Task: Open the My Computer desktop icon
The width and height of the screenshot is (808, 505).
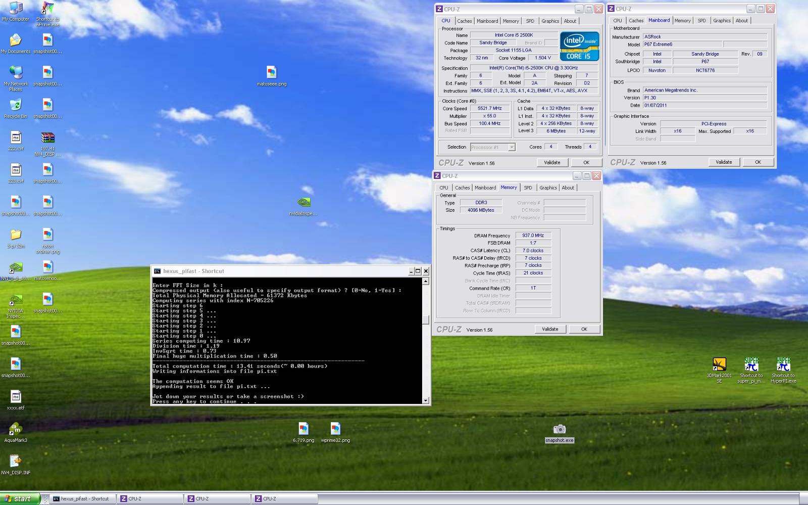Action: click(x=16, y=12)
